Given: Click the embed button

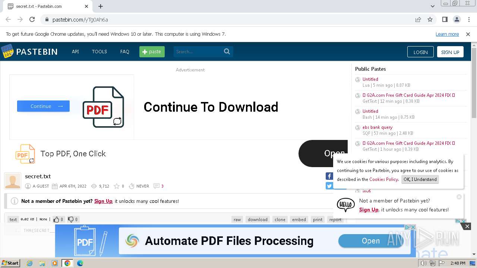Looking at the screenshot, I should 299,220.
